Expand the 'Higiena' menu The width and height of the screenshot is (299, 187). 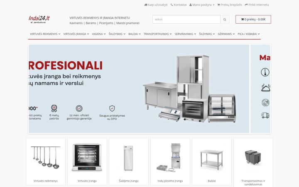(99, 34)
